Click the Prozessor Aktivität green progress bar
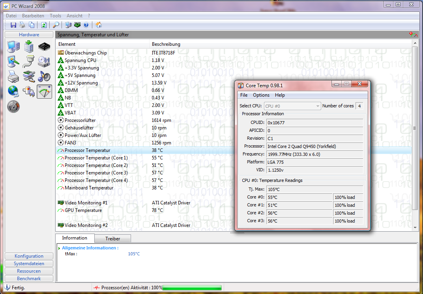 [x=192, y=288]
